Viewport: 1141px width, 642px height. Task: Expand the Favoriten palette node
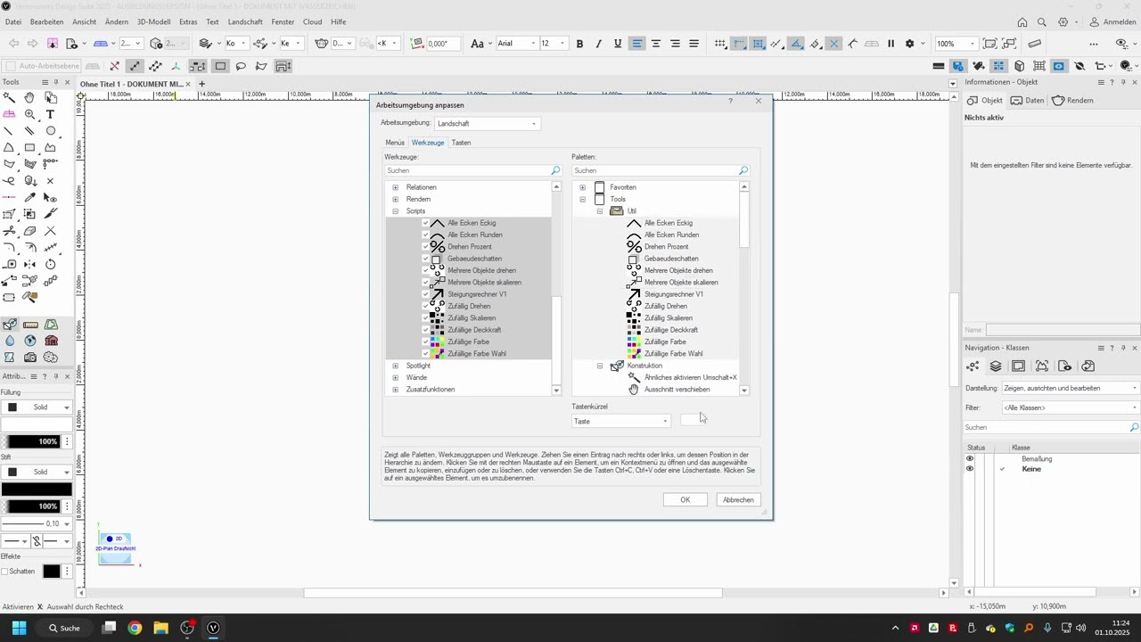pyautogui.click(x=582, y=187)
